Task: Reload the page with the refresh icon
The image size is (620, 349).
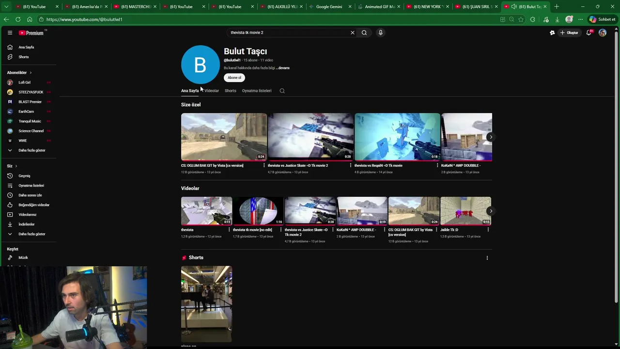Action: pyautogui.click(x=18, y=19)
